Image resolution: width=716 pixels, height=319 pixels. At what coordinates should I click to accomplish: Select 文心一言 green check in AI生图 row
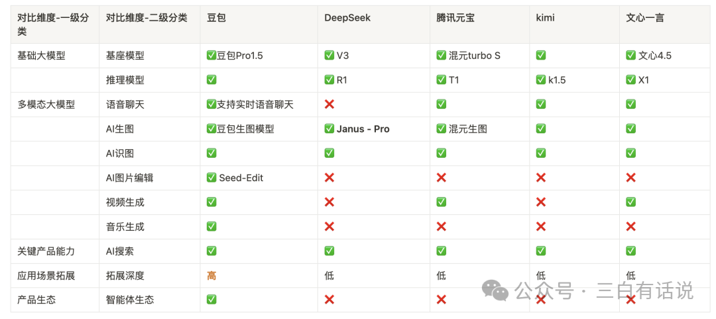click(x=631, y=129)
